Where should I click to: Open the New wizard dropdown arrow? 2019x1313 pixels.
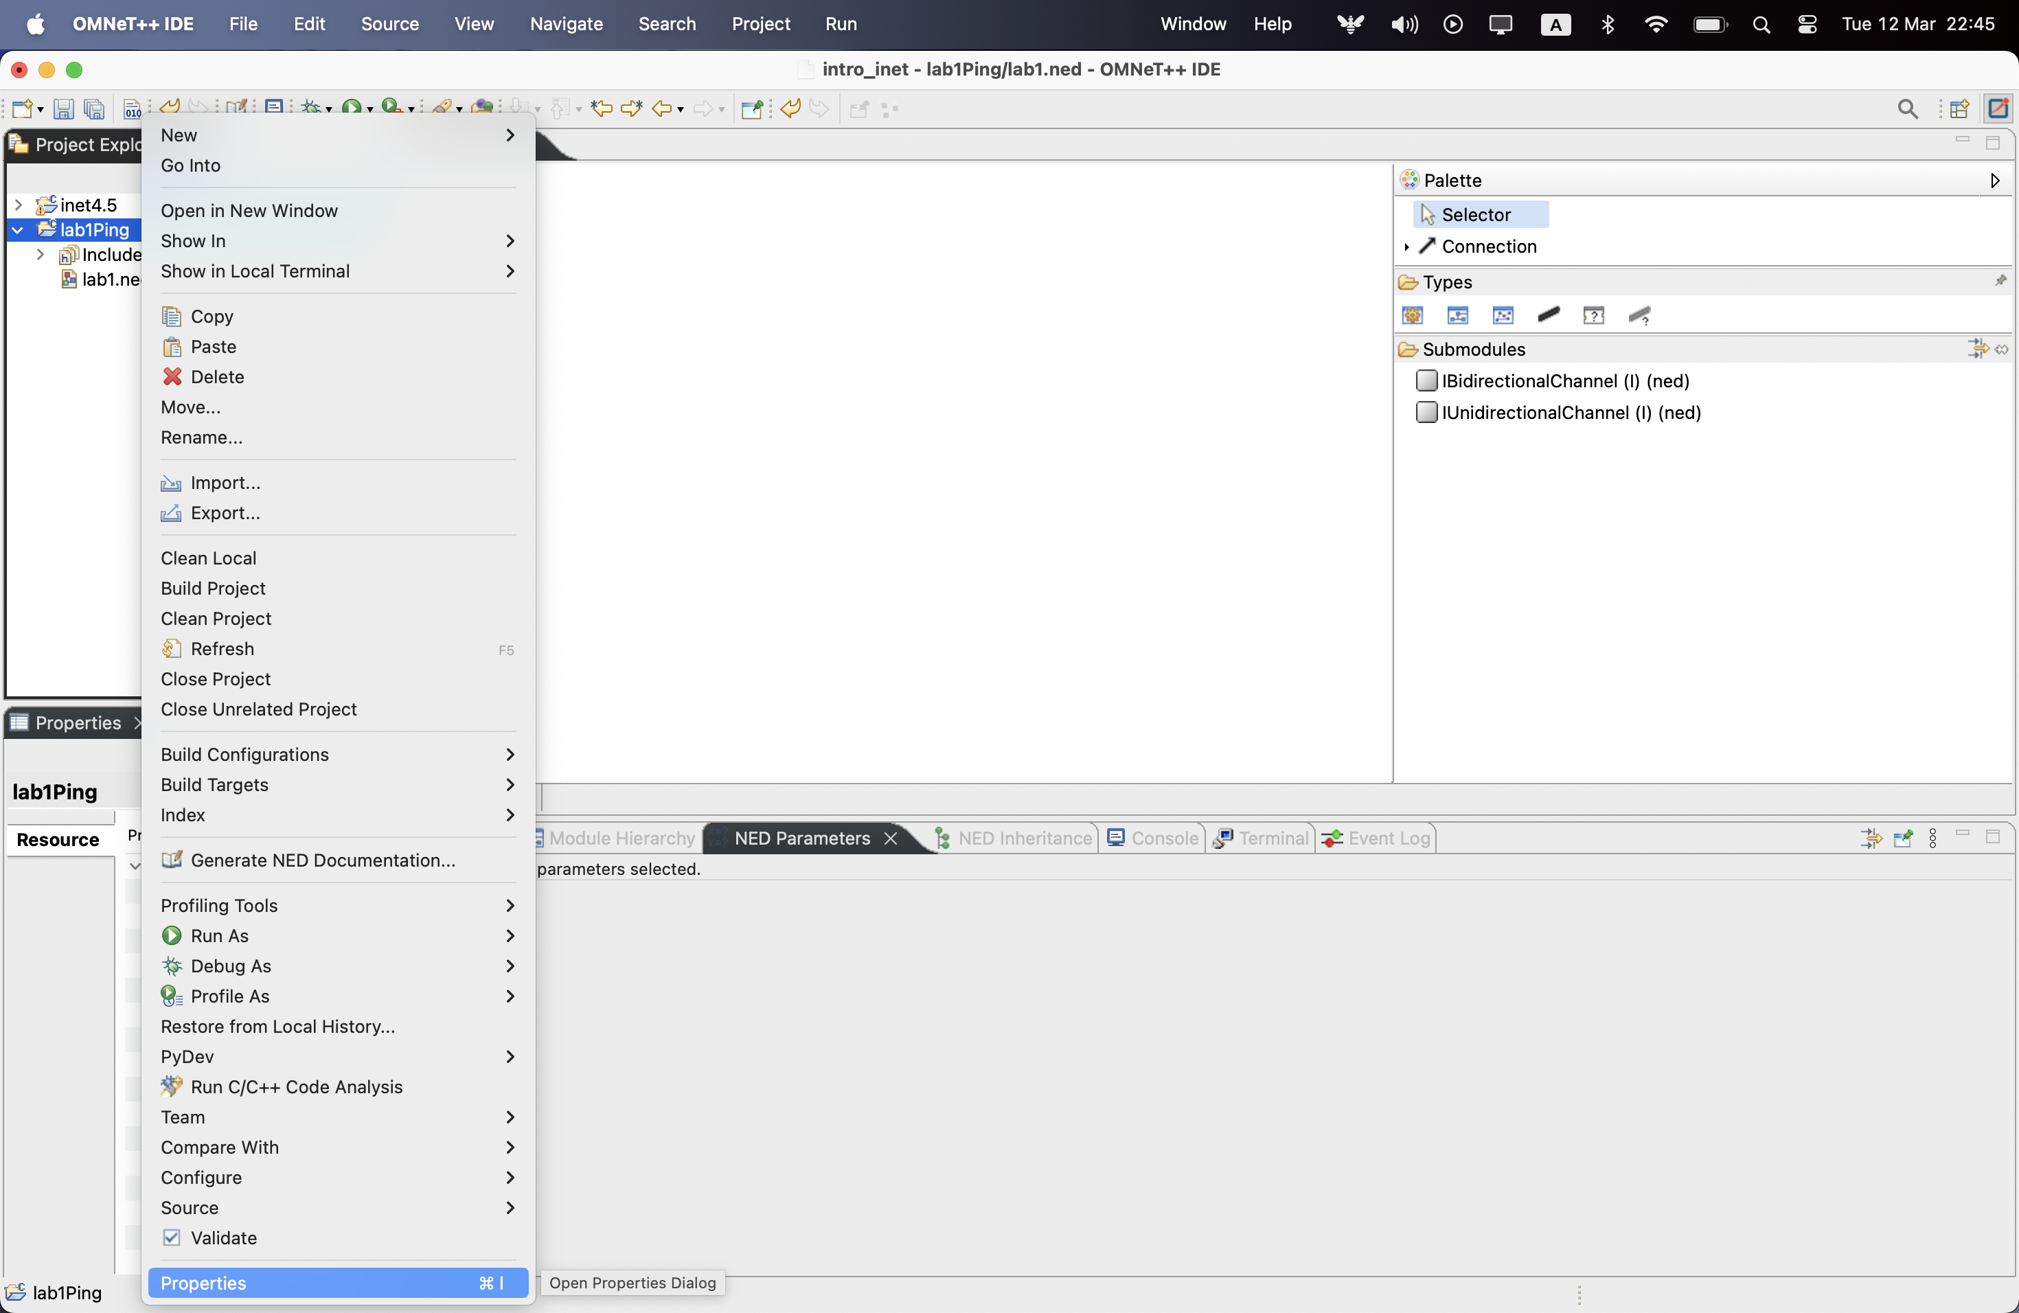pos(40,109)
